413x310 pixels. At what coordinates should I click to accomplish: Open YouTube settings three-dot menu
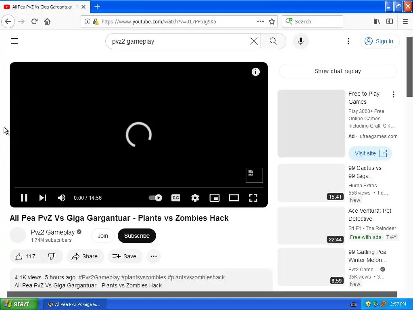point(348,41)
